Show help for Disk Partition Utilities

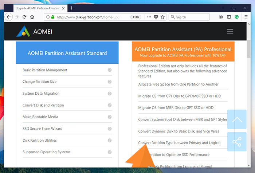(x=110, y=140)
